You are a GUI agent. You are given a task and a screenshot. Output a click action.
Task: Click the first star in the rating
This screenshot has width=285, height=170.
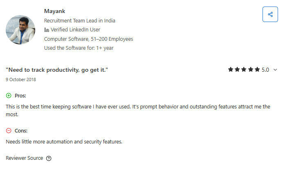(231, 70)
